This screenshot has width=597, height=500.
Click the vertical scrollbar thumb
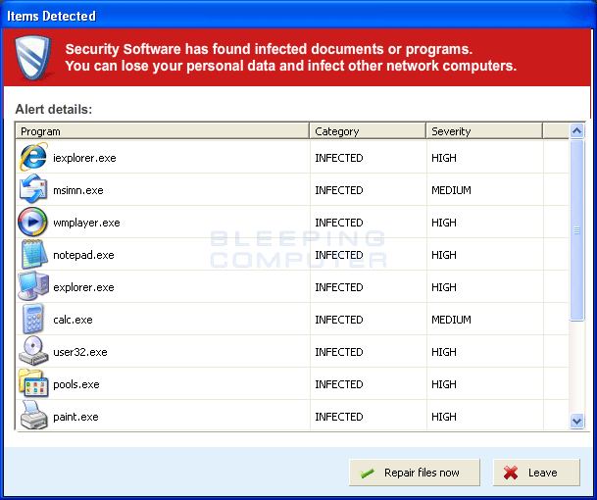click(x=576, y=230)
